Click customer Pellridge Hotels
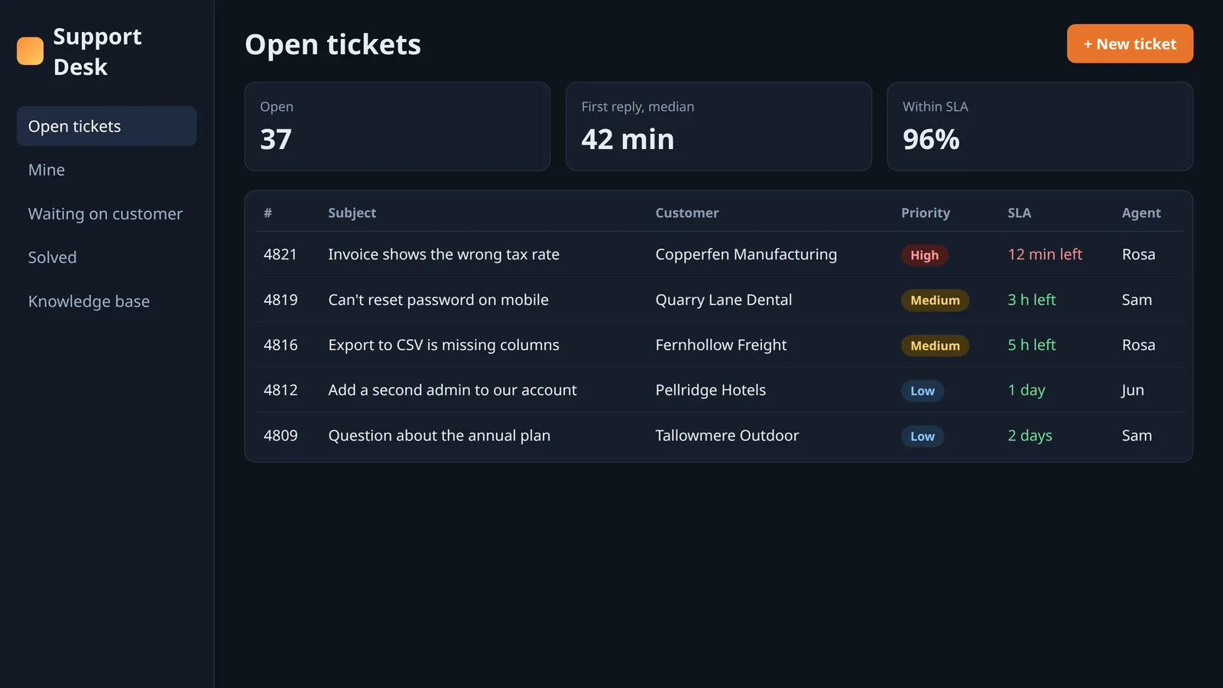This screenshot has height=688, width=1223. pyautogui.click(x=710, y=390)
